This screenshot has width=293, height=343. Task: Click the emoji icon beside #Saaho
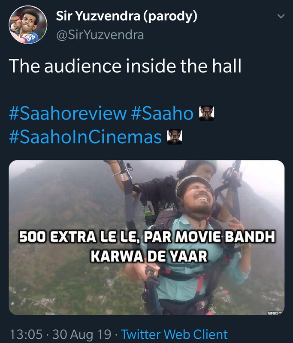[206, 113]
